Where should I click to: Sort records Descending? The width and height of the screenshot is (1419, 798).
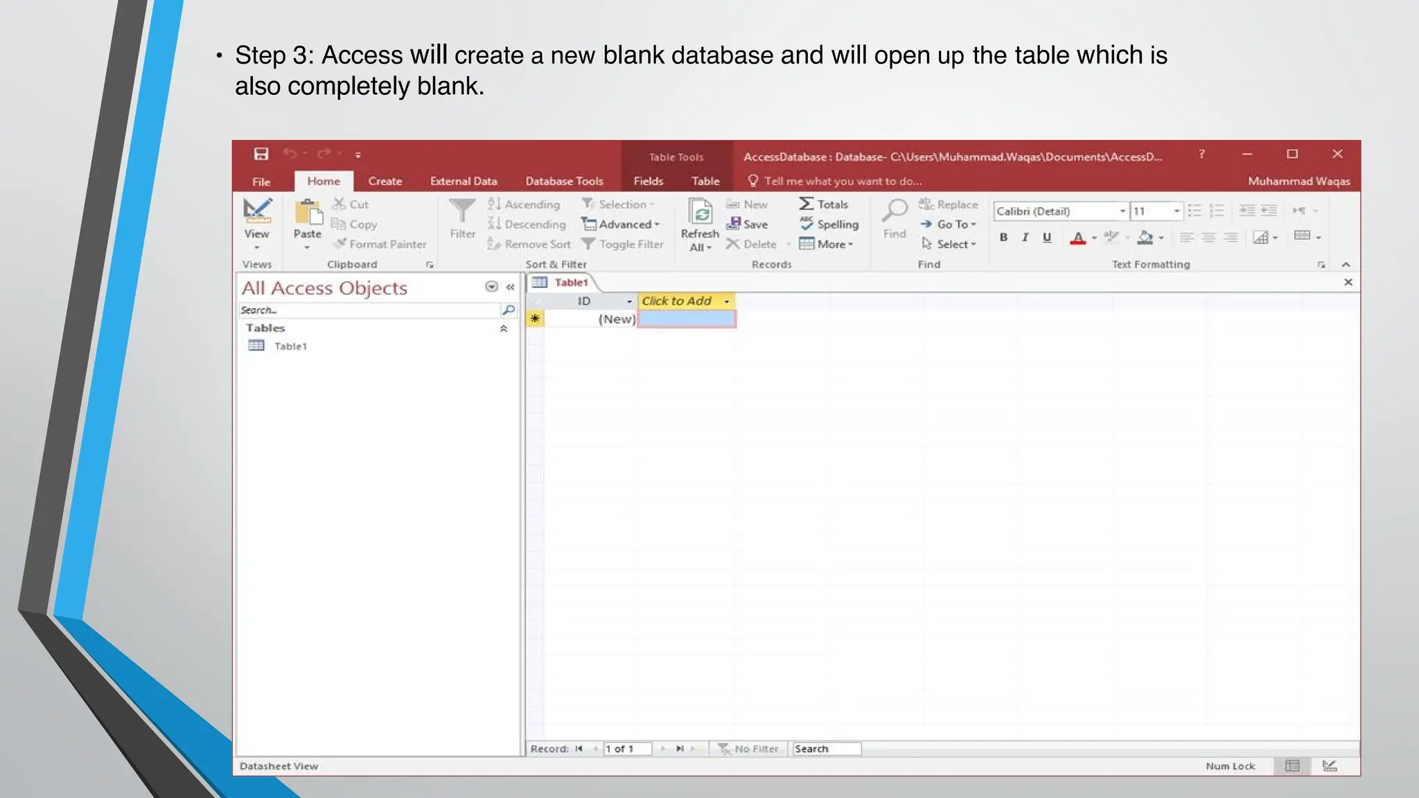(527, 224)
